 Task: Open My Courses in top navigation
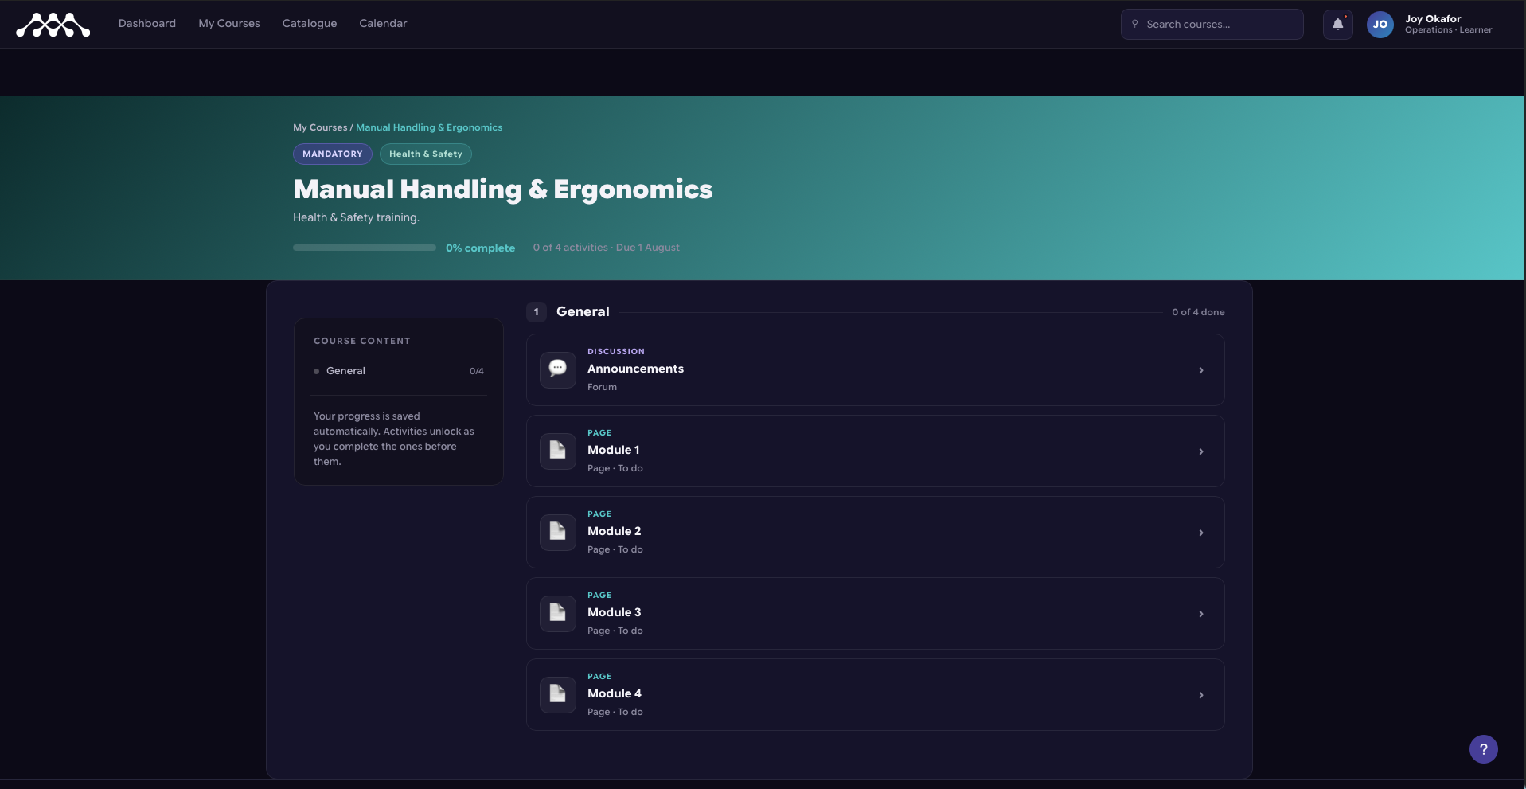pos(229,24)
